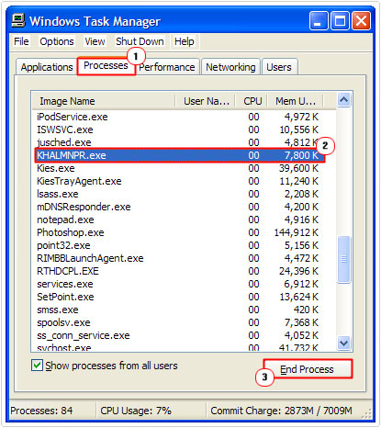This screenshot has width=381, height=428.
Task: Click the scrollbar down arrow
Action: (344, 343)
